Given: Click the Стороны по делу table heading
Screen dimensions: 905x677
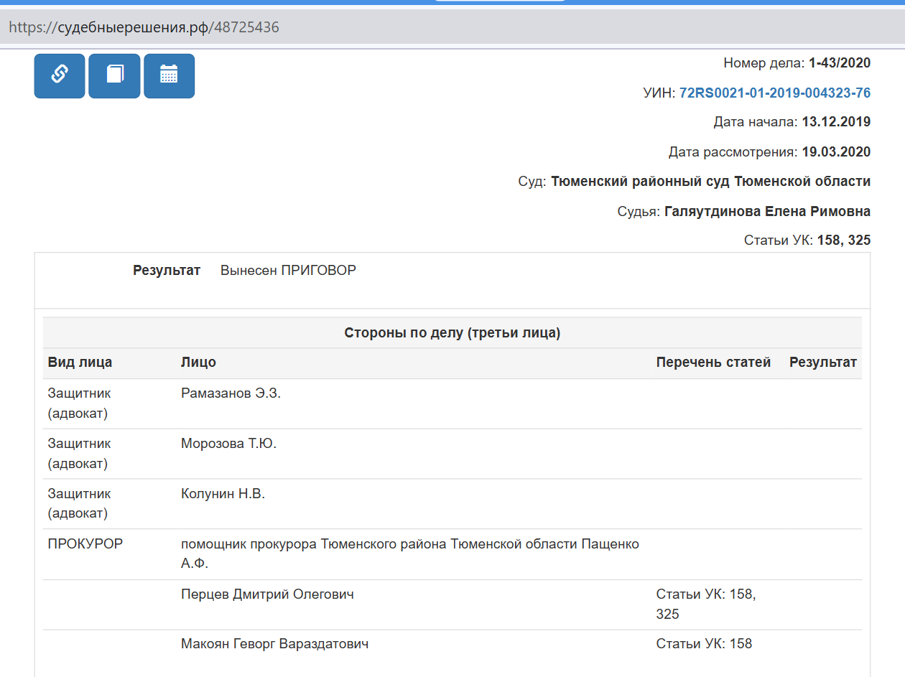Looking at the screenshot, I should click(x=452, y=333).
